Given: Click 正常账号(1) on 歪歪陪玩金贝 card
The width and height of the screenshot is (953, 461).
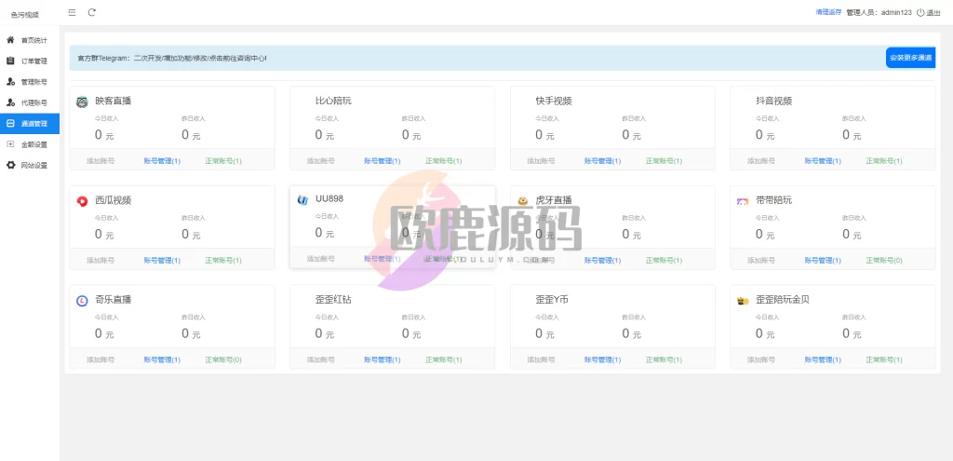Looking at the screenshot, I should pyautogui.click(x=884, y=359).
